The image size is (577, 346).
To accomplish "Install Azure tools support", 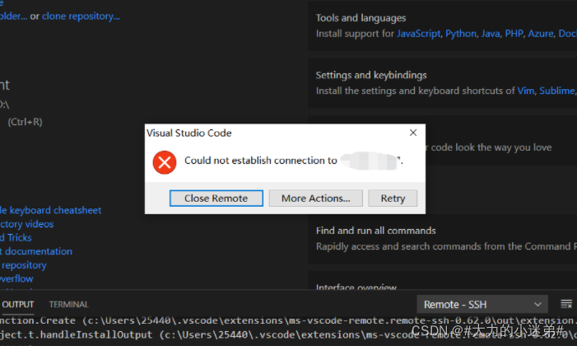I will point(541,34).
